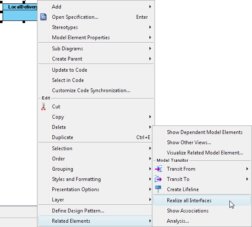The width and height of the screenshot is (252, 227).
Task: Choose Show Dependent Model Elements
Action: (x=202, y=132)
